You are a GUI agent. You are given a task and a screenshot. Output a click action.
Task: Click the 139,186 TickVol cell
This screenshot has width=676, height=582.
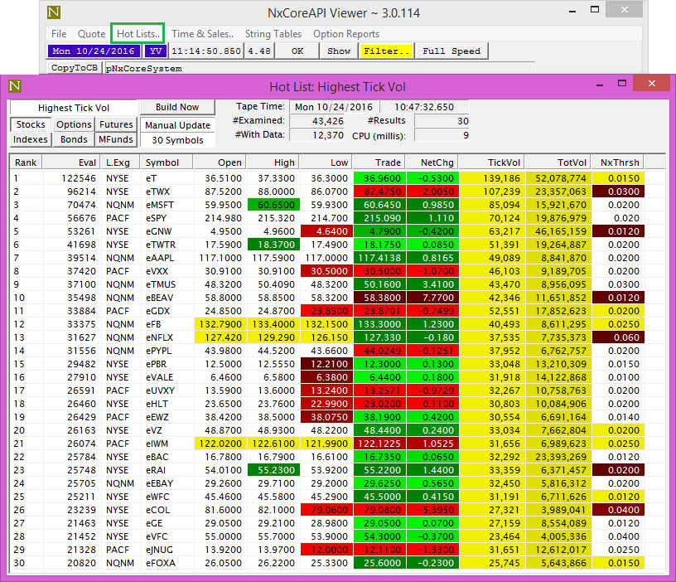[x=492, y=178]
